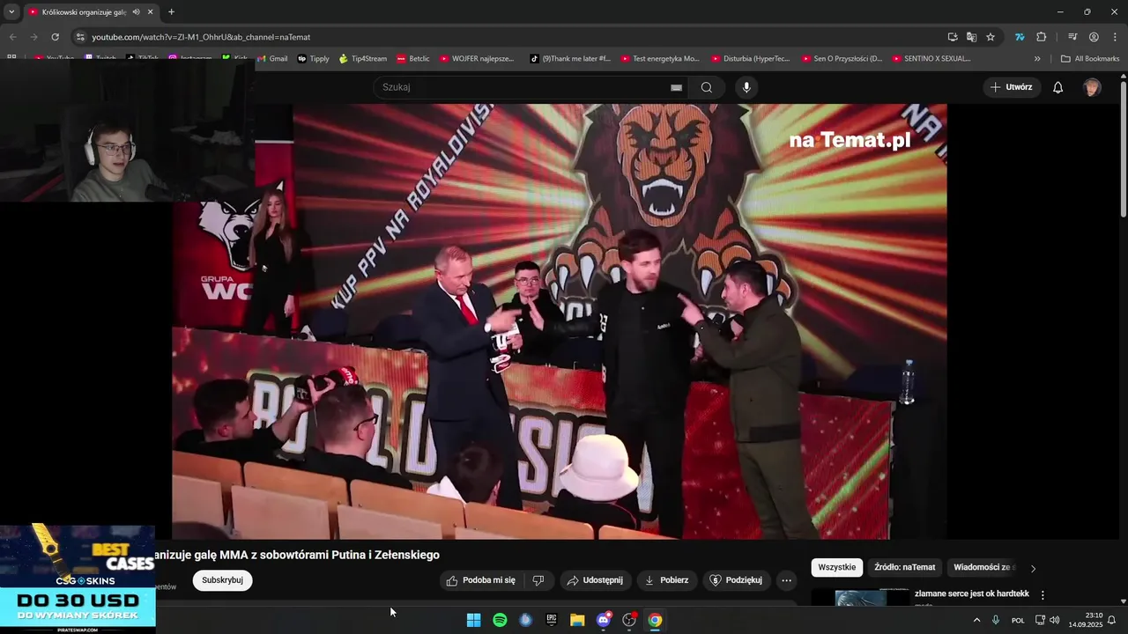Open Betclic bookmark
This screenshot has height=634, width=1128.
(x=412, y=59)
